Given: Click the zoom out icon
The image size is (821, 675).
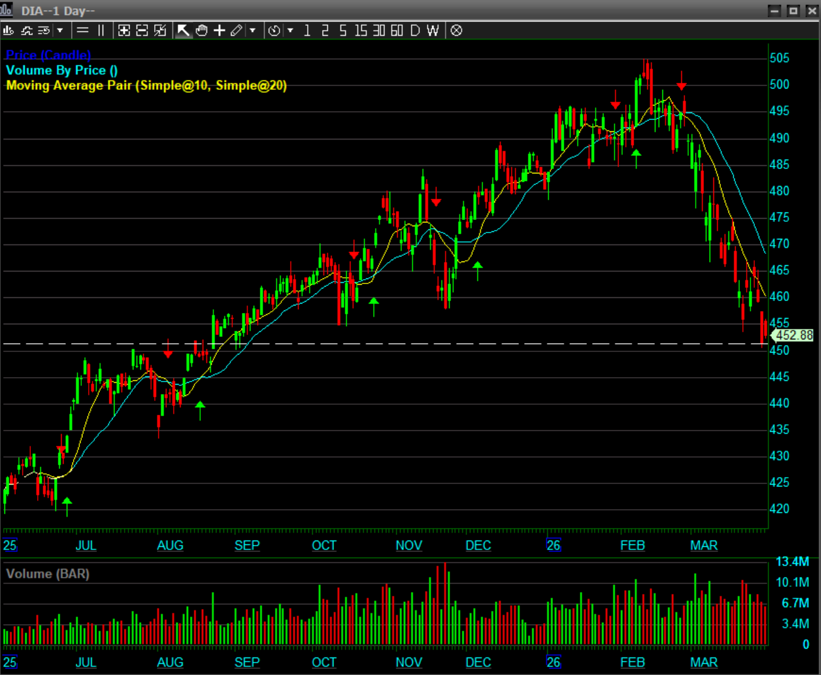Looking at the screenshot, I should (x=142, y=30).
